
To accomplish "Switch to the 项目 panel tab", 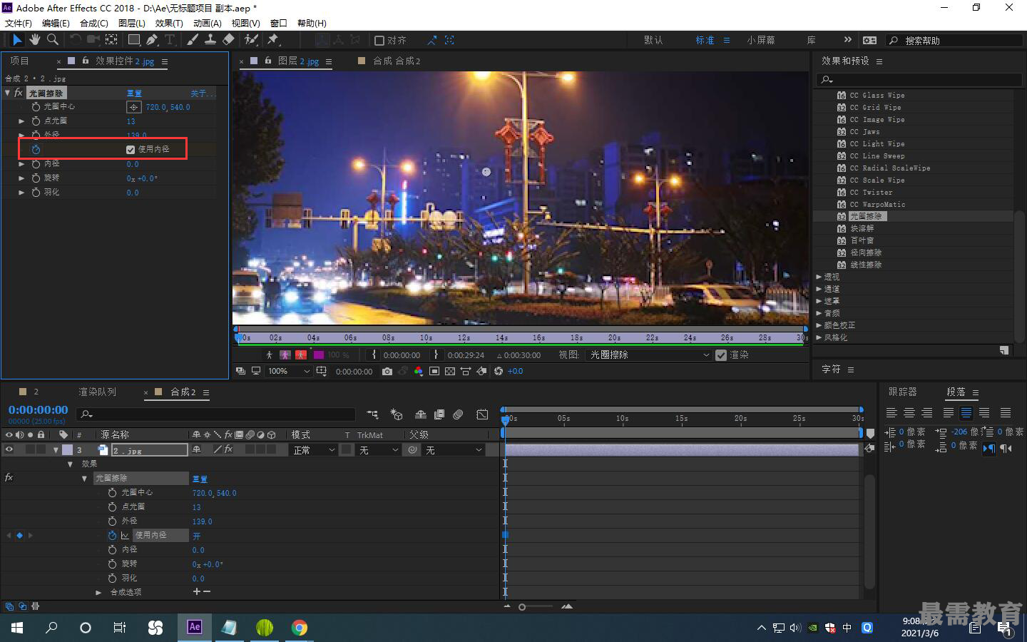I will pyautogui.click(x=19, y=61).
